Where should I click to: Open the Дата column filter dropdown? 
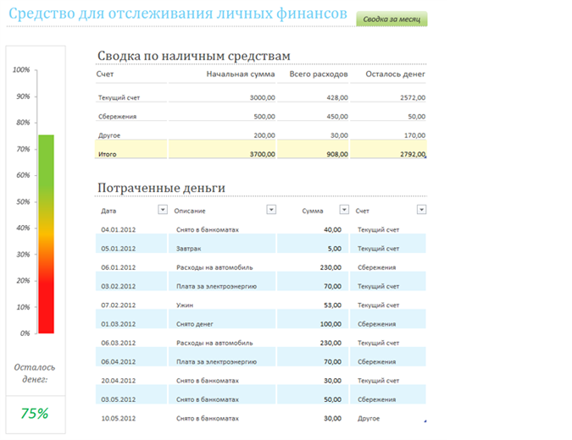[163, 210]
